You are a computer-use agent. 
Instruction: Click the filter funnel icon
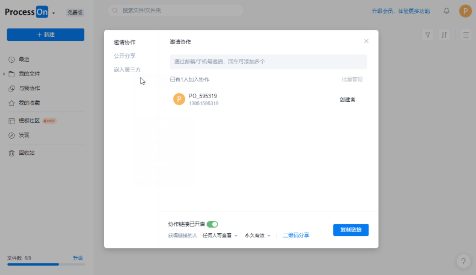click(428, 35)
